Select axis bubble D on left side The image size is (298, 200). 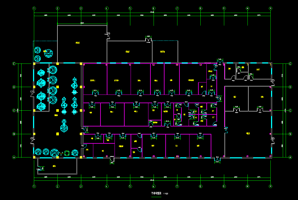pos(14,87)
